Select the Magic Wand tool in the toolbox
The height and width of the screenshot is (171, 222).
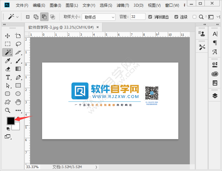(x=8, y=52)
